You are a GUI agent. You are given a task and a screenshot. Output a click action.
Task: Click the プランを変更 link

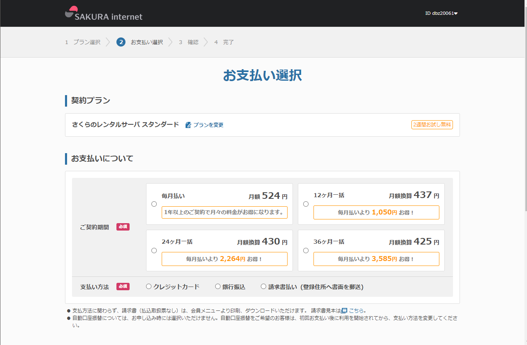click(x=208, y=125)
